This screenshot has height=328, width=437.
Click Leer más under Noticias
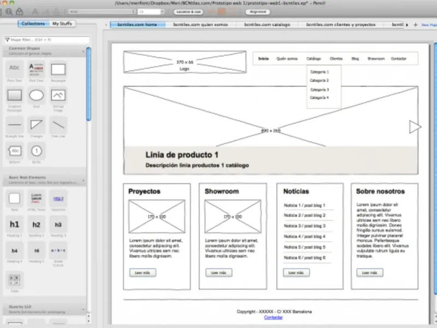[296, 272]
